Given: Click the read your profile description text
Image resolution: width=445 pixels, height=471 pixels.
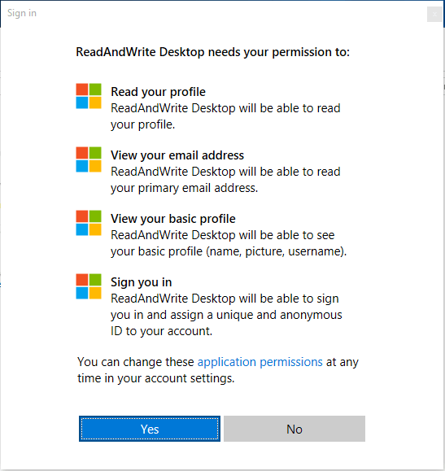Looking at the screenshot, I should (225, 116).
